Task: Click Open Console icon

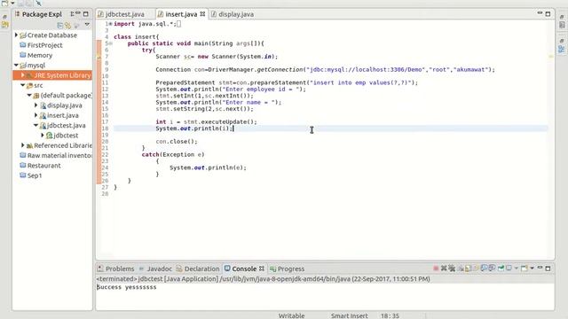Action: point(524,268)
